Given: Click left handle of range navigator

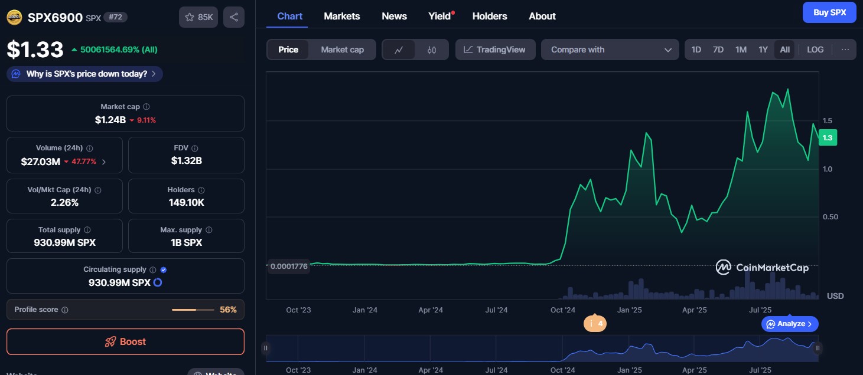Looking at the screenshot, I should tap(266, 348).
